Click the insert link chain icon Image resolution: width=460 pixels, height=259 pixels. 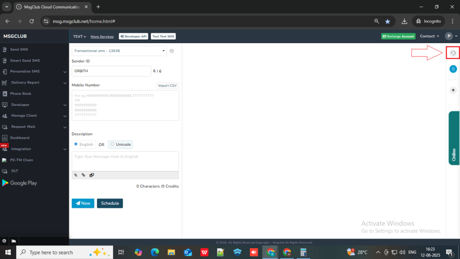coord(83,175)
